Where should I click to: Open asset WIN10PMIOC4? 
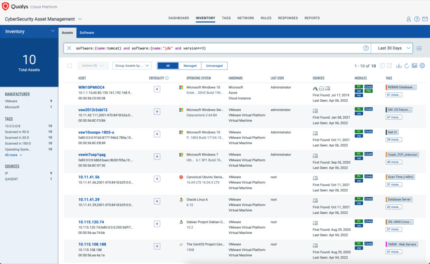91,88
